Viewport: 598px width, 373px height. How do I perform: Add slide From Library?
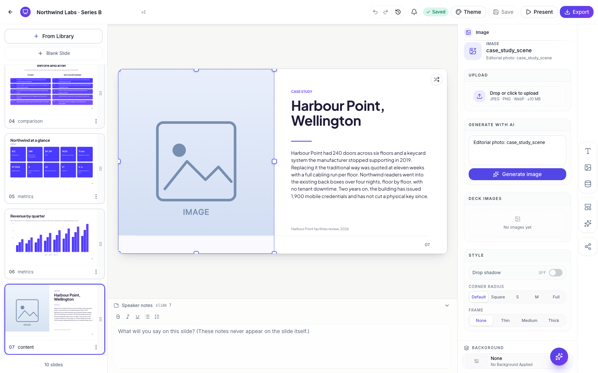pos(53,36)
